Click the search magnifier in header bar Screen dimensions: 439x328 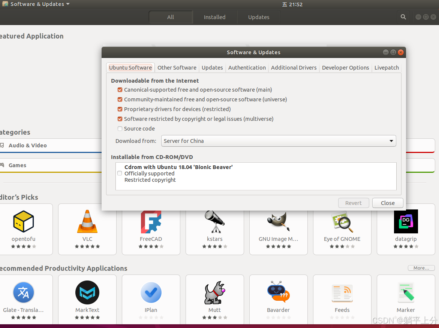(x=403, y=17)
